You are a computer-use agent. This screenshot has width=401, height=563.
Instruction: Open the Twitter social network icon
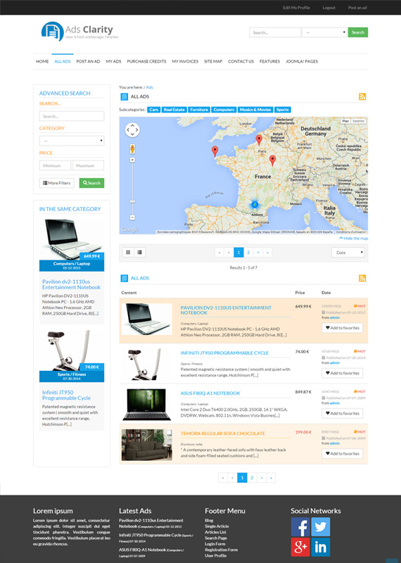pyautogui.click(x=320, y=526)
